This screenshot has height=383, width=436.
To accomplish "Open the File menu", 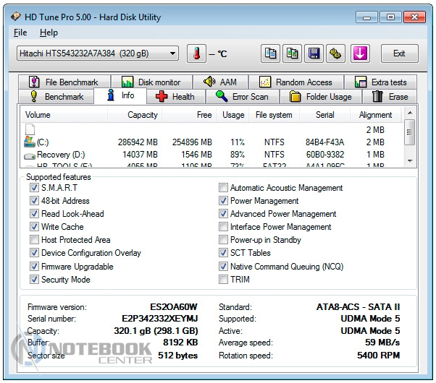I will (20, 33).
